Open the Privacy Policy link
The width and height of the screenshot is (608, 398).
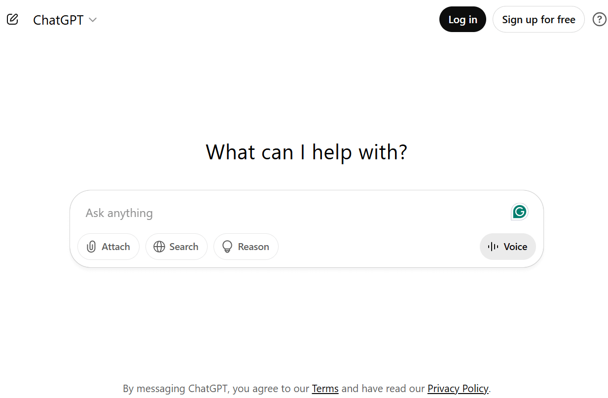(458, 389)
